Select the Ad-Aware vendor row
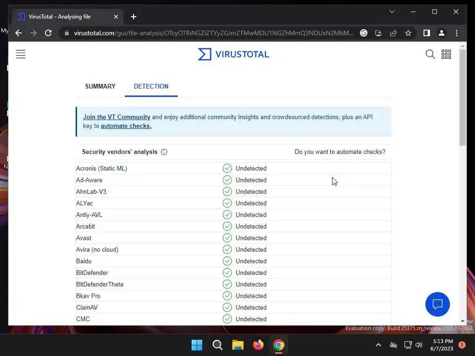Screen dimensions: 475x356 click(233, 180)
